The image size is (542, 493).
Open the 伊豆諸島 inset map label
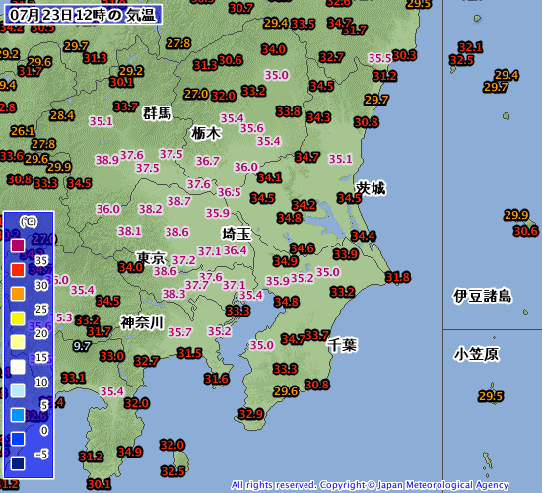point(483,296)
